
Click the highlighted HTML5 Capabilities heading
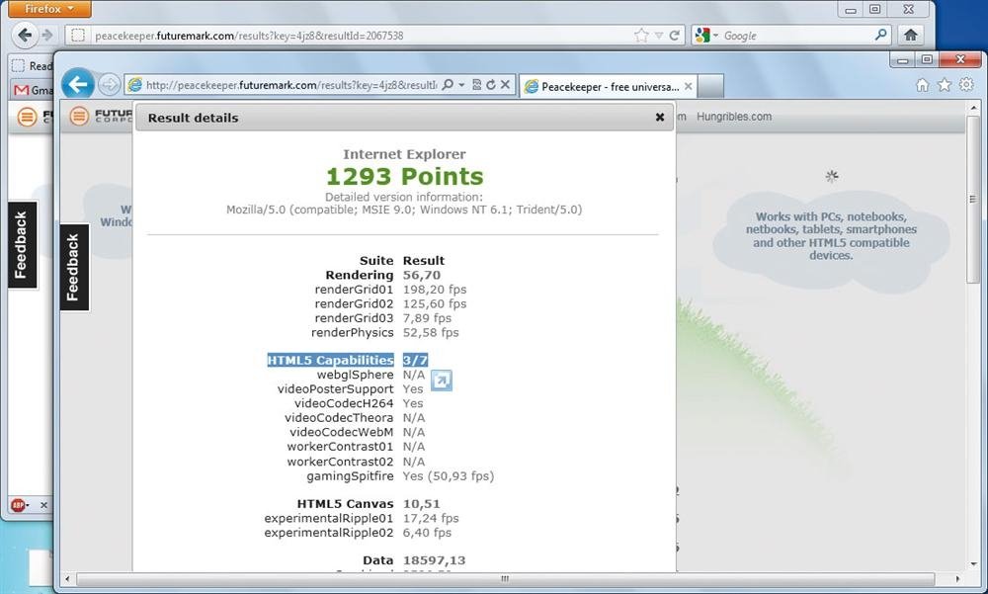pos(330,360)
